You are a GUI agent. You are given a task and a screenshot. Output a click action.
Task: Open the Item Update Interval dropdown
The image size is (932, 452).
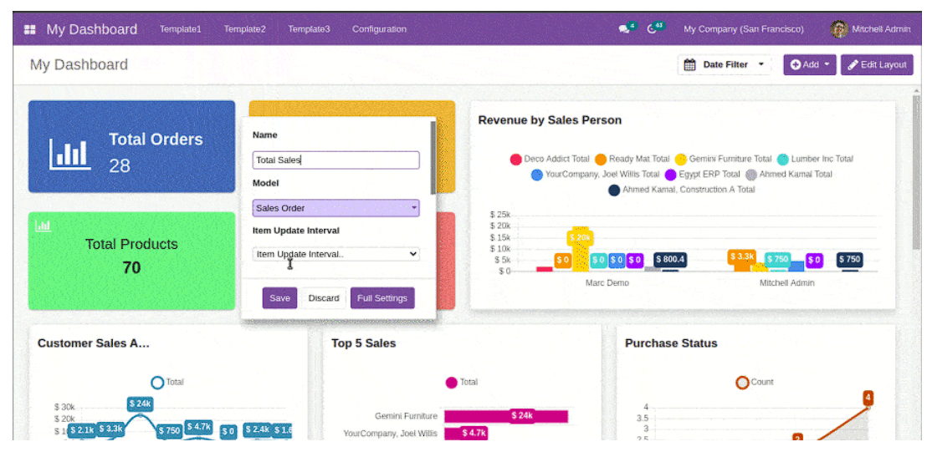335,254
